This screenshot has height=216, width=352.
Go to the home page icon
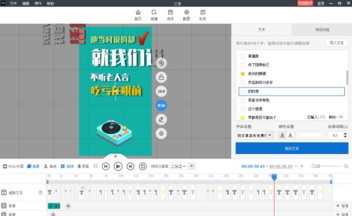tap(138, 15)
